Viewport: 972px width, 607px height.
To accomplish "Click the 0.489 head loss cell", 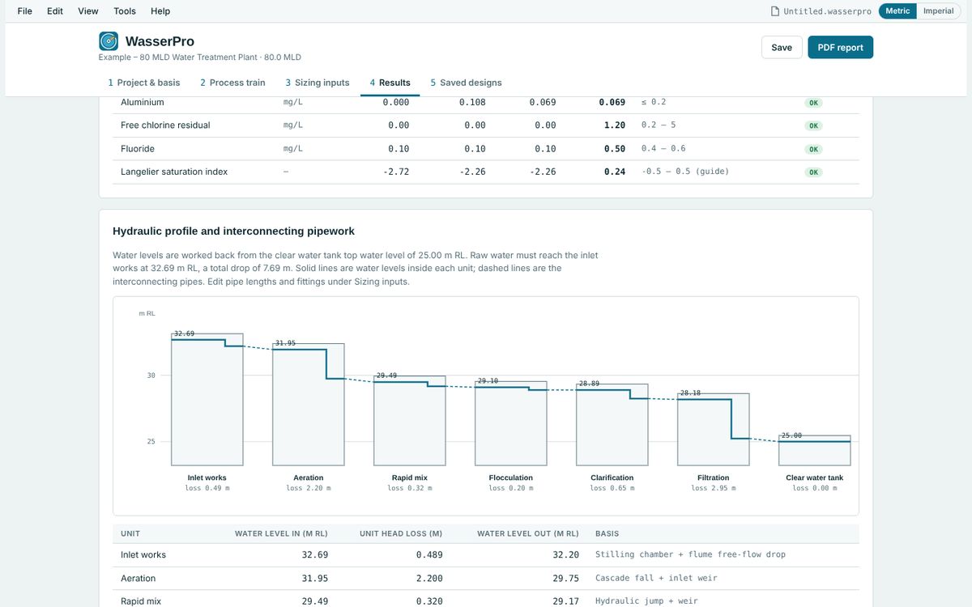I will click(x=429, y=555).
